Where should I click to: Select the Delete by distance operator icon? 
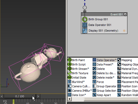tap(94, 73)
